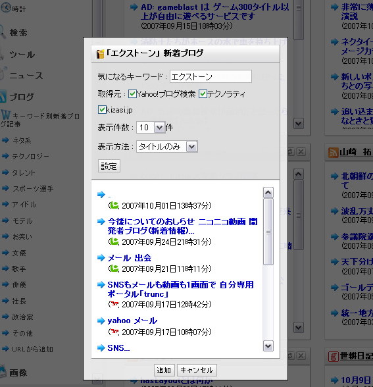Click the Yahoo source icon beside 2007年09月17日12時42分
Viewport: 373px width, 387px height.
[x=114, y=303]
